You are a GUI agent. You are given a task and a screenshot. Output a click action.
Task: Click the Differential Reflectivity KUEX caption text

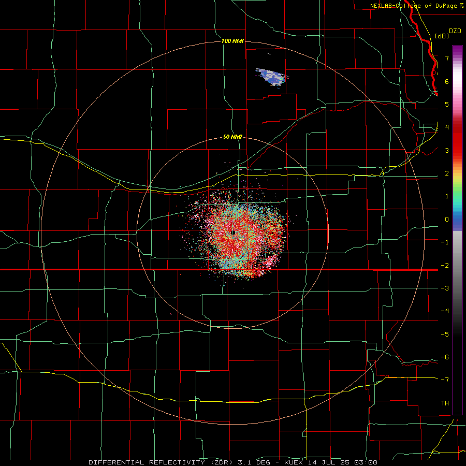[233, 462]
